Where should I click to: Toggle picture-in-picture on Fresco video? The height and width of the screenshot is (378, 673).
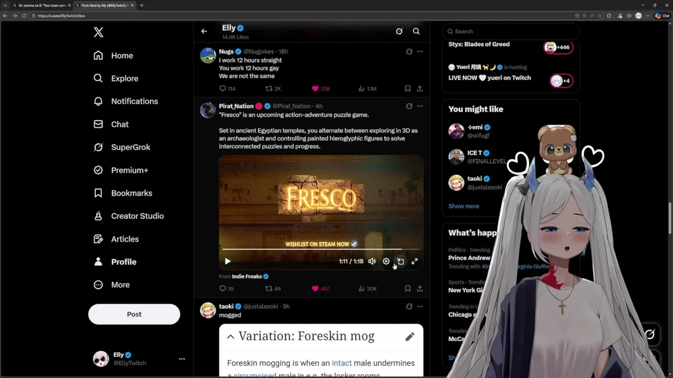[x=400, y=261]
